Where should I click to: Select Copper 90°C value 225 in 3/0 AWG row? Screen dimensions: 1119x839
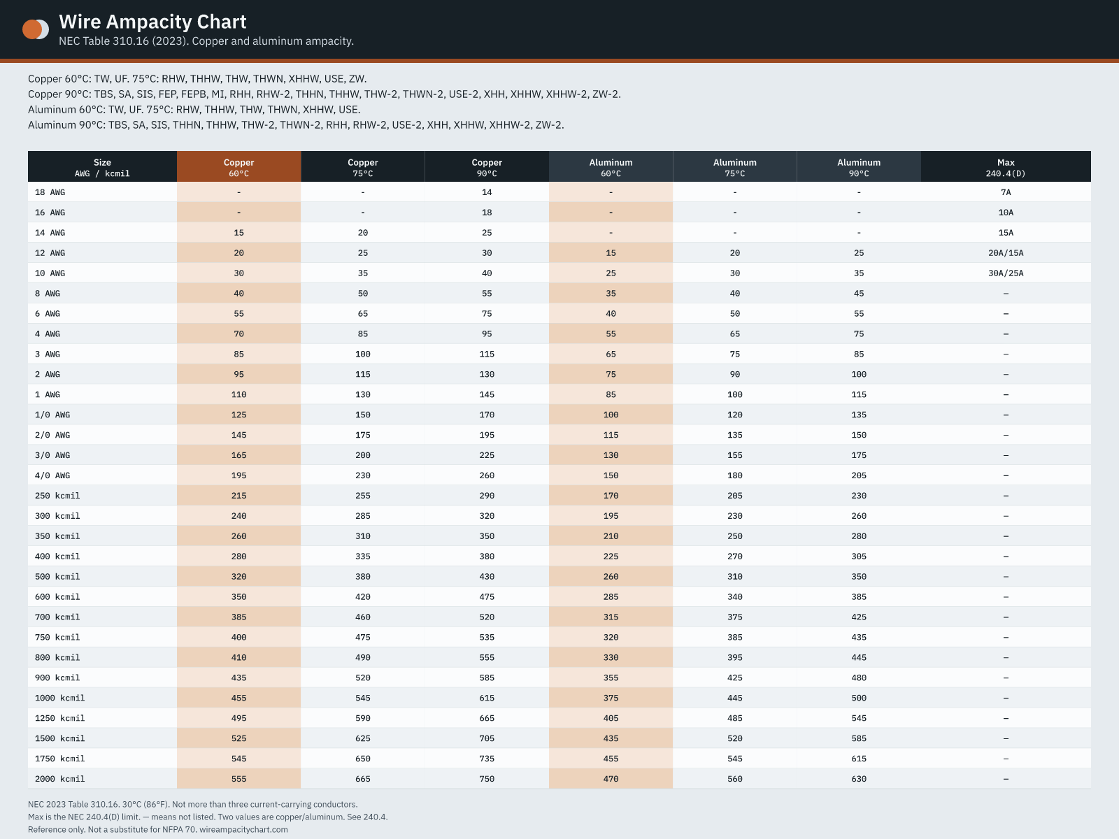[x=487, y=456]
